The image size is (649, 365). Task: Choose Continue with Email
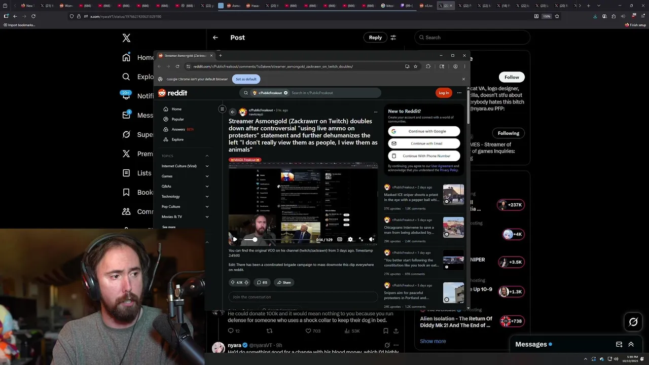click(424, 143)
